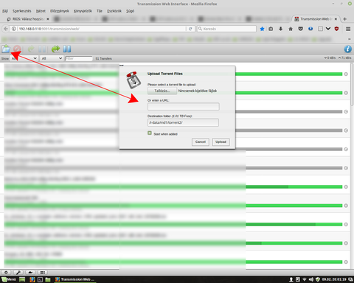This screenshot has width=354, height=283.
Task: Open the Firefox downloads arrow icon
Action: tap(280, 29)
